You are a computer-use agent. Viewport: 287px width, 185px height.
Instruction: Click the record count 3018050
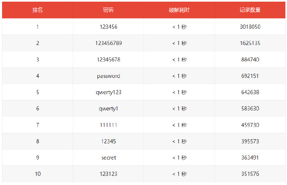250,27
